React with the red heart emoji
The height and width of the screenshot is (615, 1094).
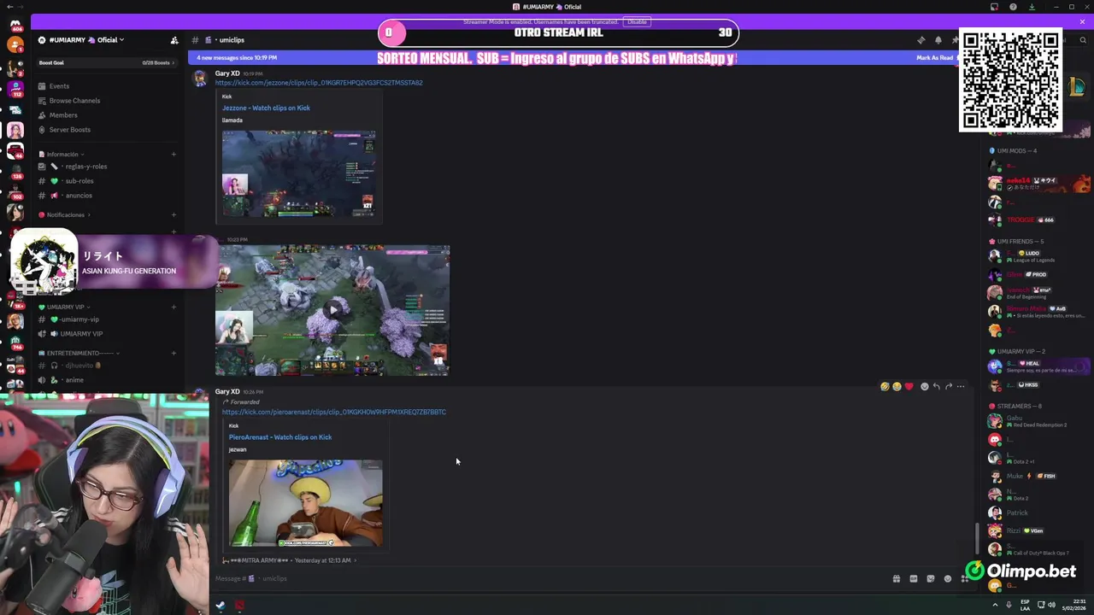(909, 387)
